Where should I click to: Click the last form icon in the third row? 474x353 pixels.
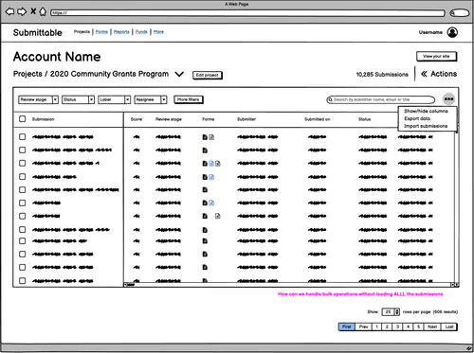tap(218, 164)
